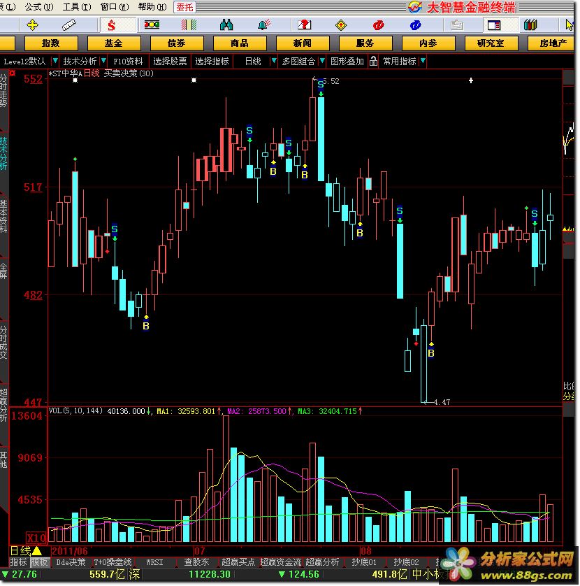Click 图形叠加 in the toolbar
580x586 pixels.
coord(347,61)
